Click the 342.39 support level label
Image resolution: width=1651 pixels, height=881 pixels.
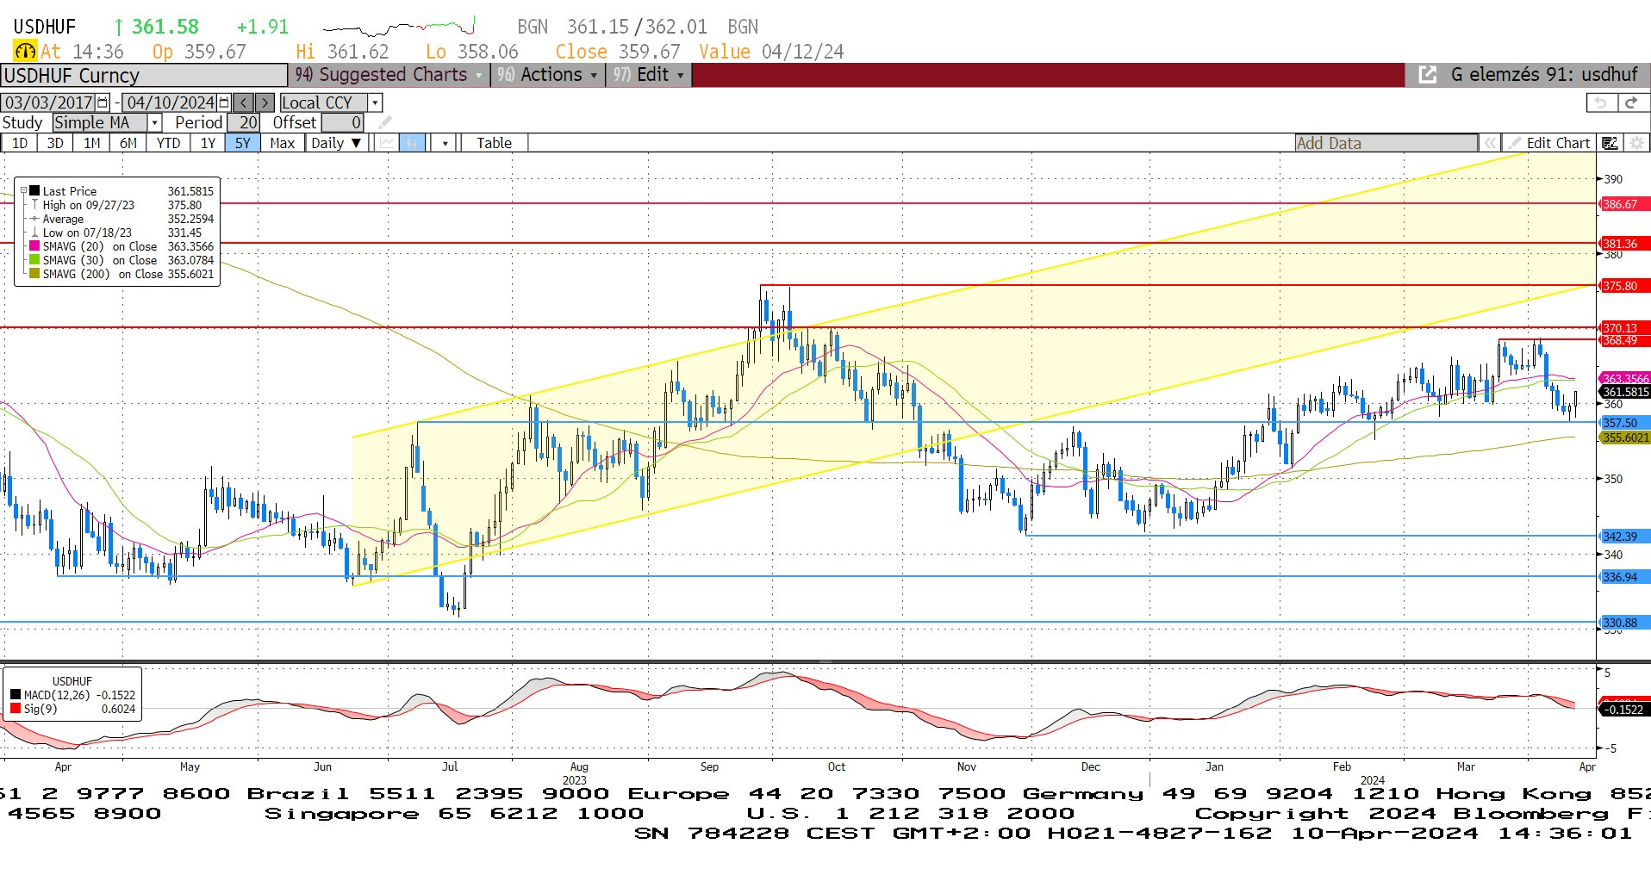point(1623,537)
